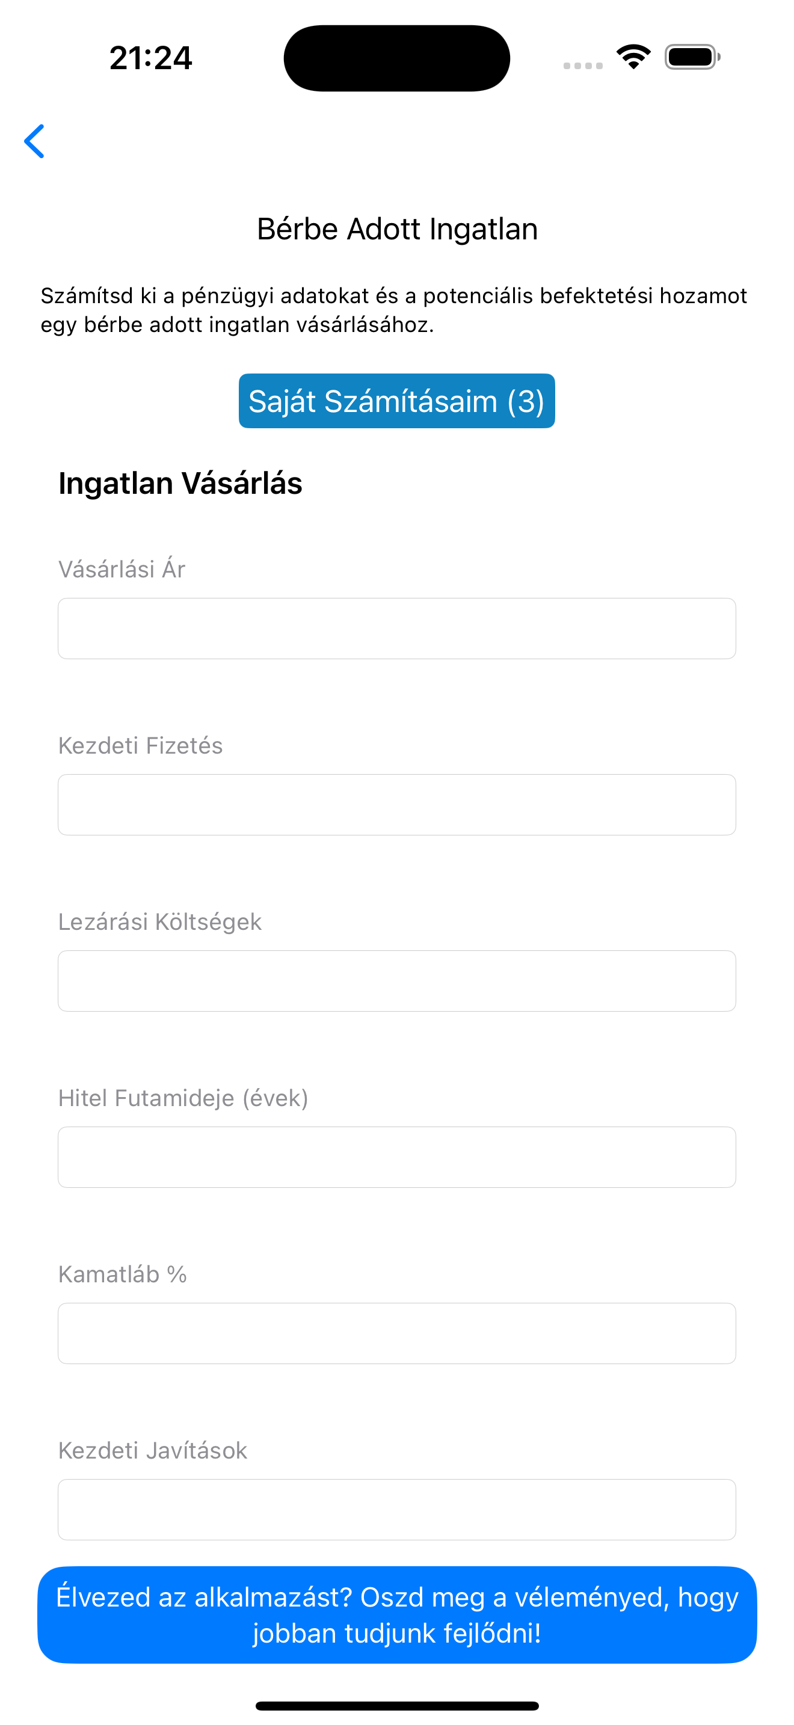Tap the Bérbe Adott Ingatlan page title
Image resolution: width=794 pixels, height=1725 pixels.
click(397, 229)
